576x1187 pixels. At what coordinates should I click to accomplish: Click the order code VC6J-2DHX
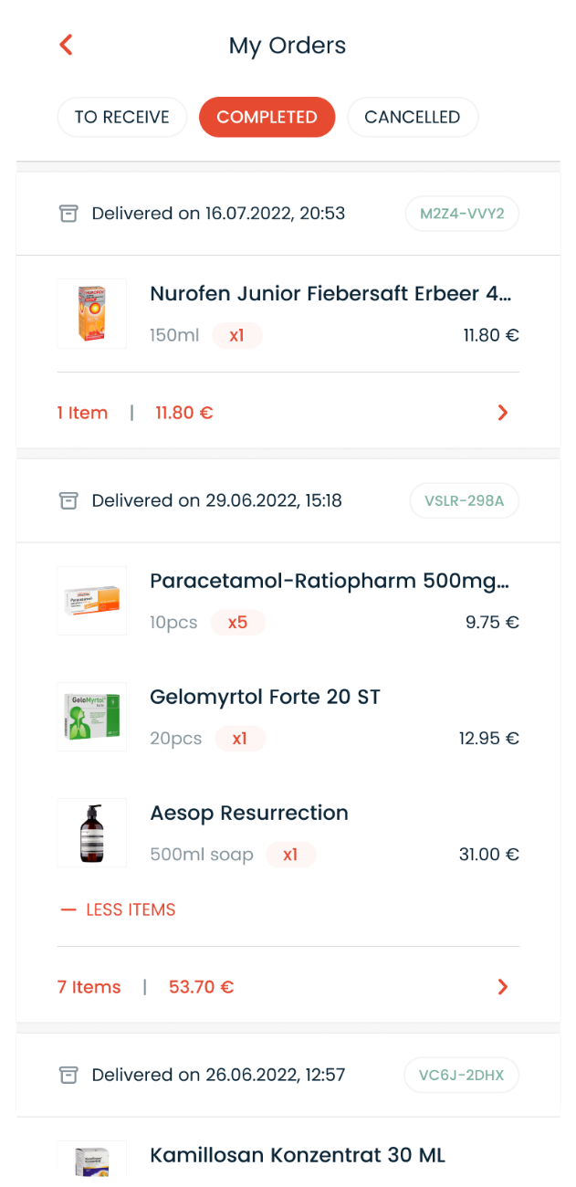tap(461, 1075)
